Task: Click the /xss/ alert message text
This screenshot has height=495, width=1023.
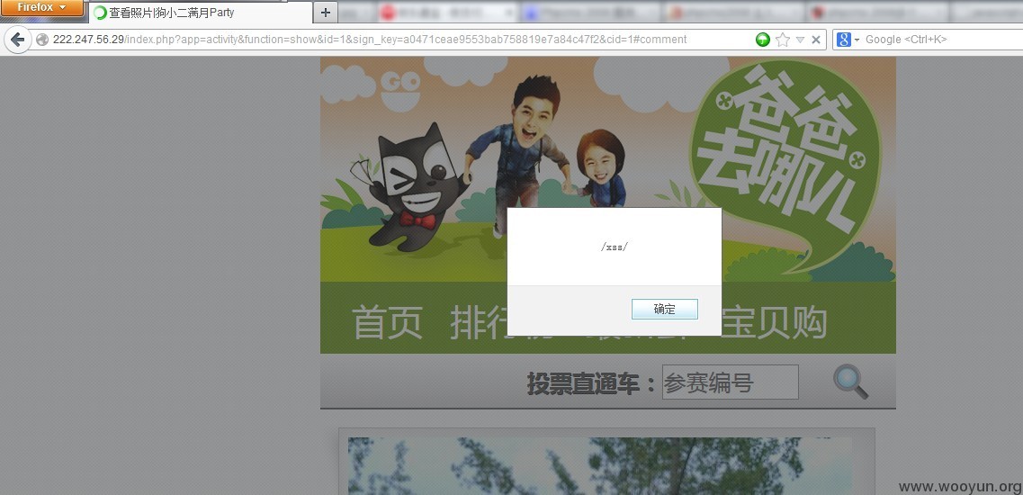Action: pyautogui.click(x=614, y=247)
